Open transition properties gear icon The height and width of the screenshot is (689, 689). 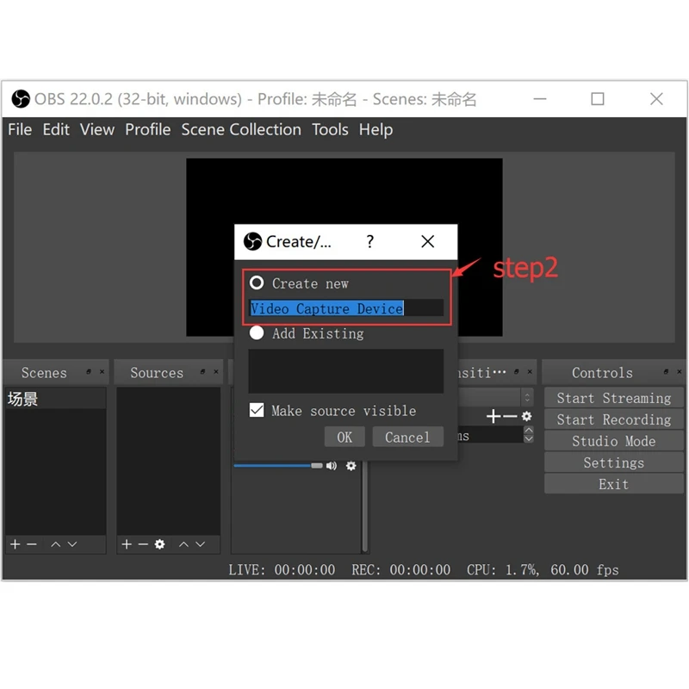526,416
